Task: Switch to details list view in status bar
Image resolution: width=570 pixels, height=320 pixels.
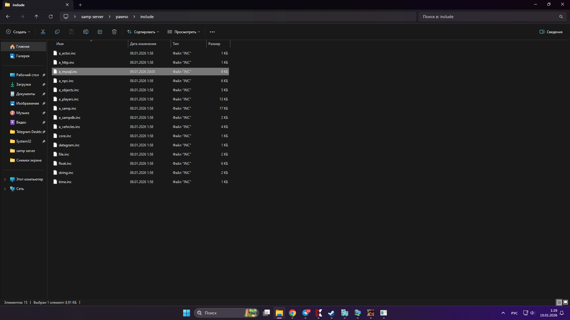Action: pos(559,302)
